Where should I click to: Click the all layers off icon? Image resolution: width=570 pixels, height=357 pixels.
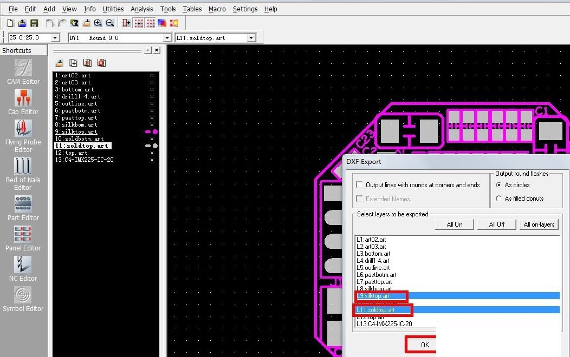pyautogui.click(x=101, y=63)
